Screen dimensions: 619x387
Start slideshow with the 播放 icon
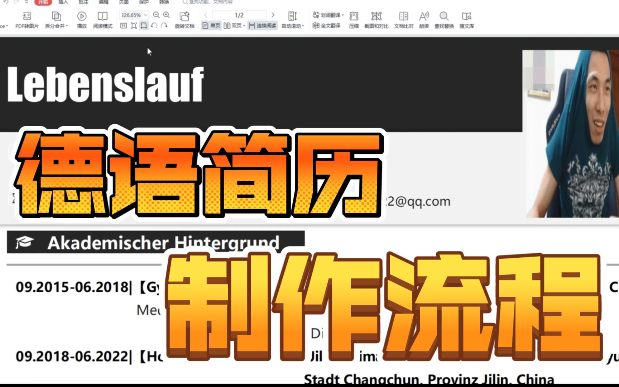click(x=82, y=16)
